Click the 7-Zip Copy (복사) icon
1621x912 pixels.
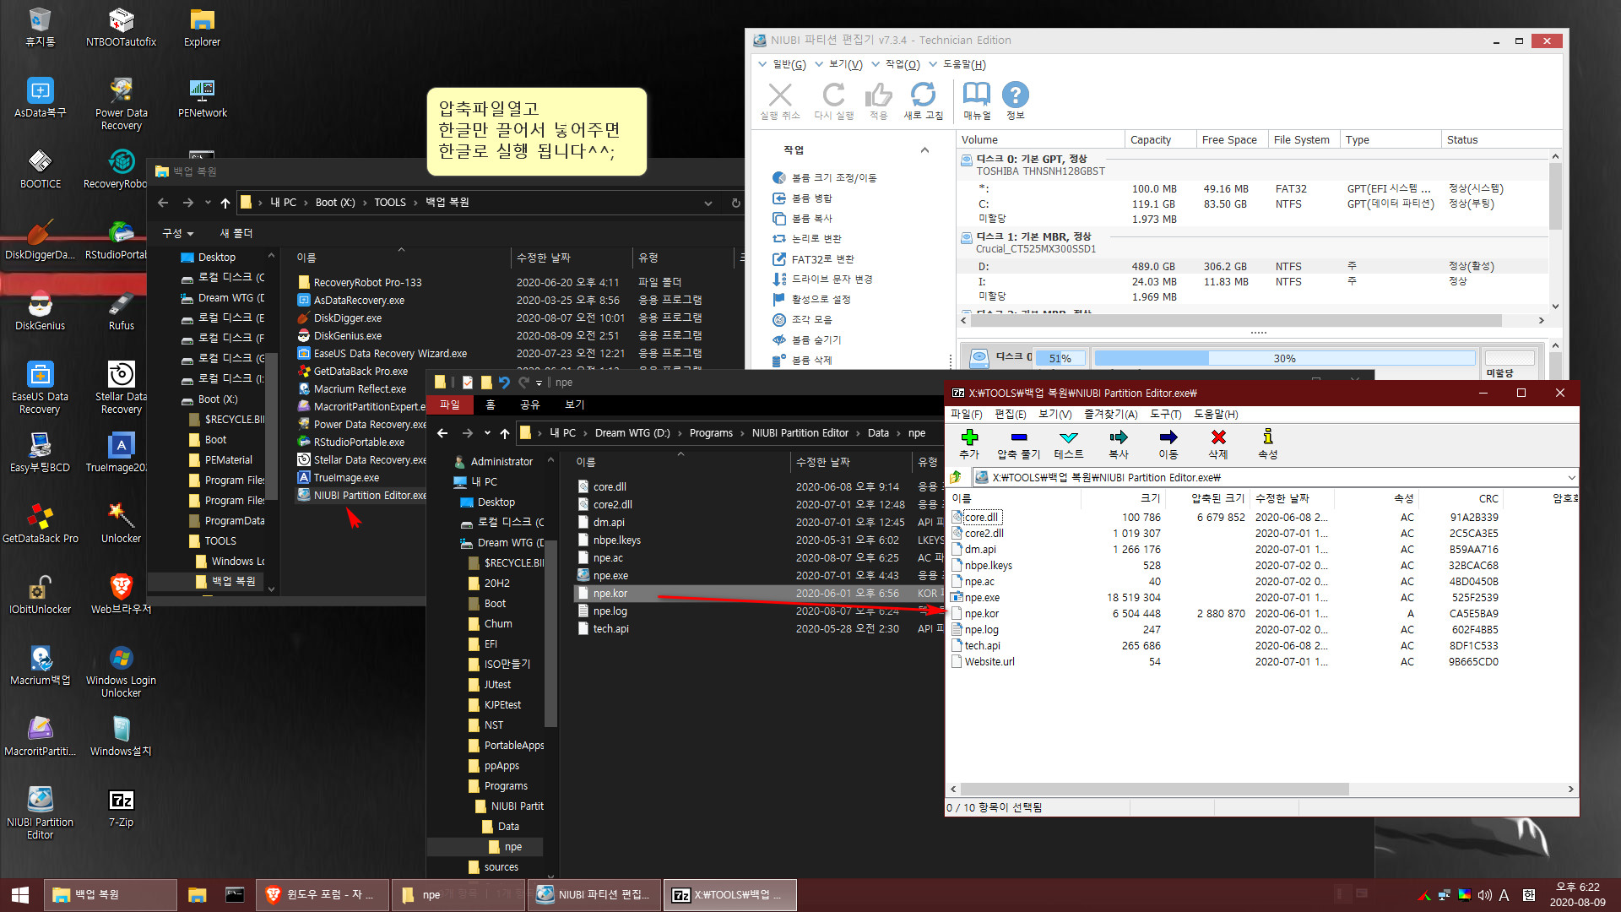tap(1119, 437)
